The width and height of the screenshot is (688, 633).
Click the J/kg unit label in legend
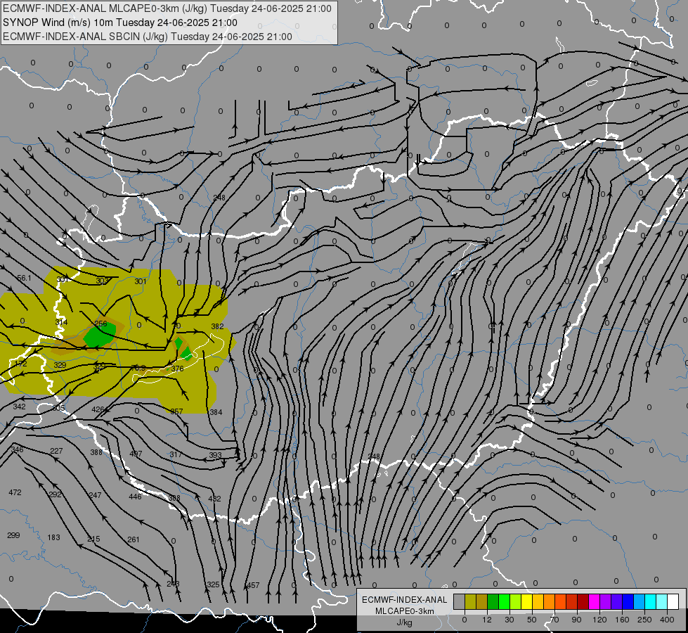pos(404,622)
